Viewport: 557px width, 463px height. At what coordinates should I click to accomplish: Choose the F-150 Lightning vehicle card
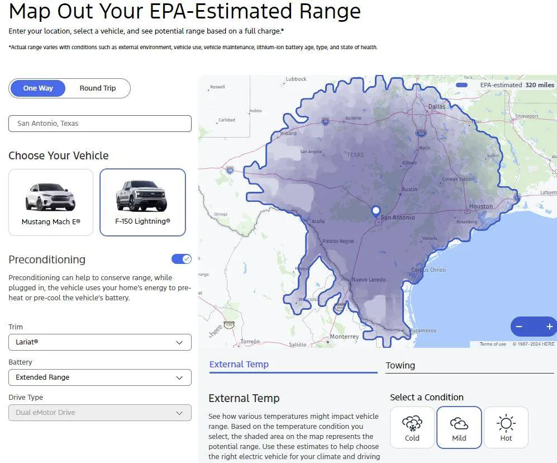[142, 202]
